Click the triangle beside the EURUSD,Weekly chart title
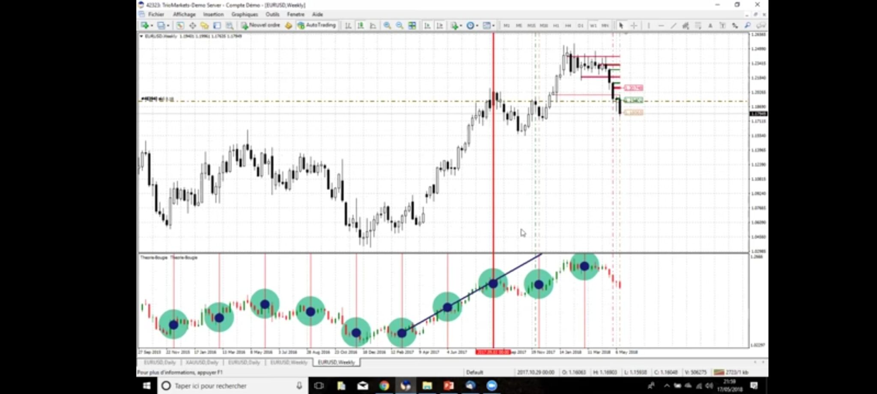877x394 pixels. [141, 36]
